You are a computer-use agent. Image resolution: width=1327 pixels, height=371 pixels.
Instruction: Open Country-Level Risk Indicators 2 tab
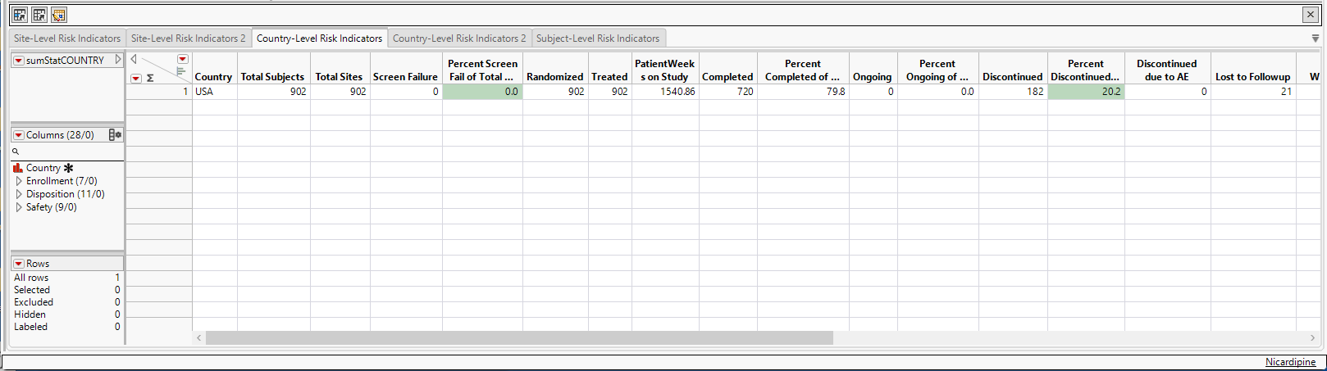(459, 38)
